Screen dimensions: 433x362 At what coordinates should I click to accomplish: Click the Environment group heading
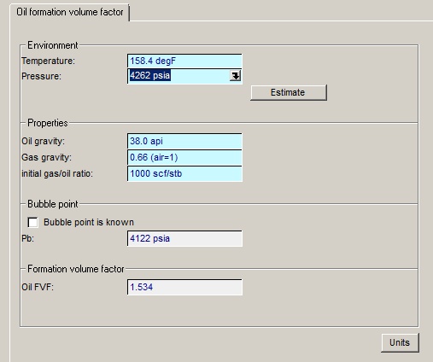pos(53,45)
